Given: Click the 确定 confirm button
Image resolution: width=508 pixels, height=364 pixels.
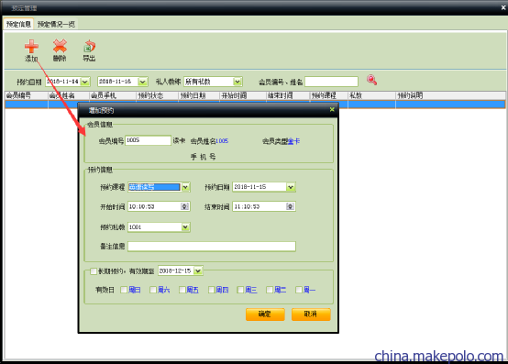Looking at the screenshot, I should [265, 314].
